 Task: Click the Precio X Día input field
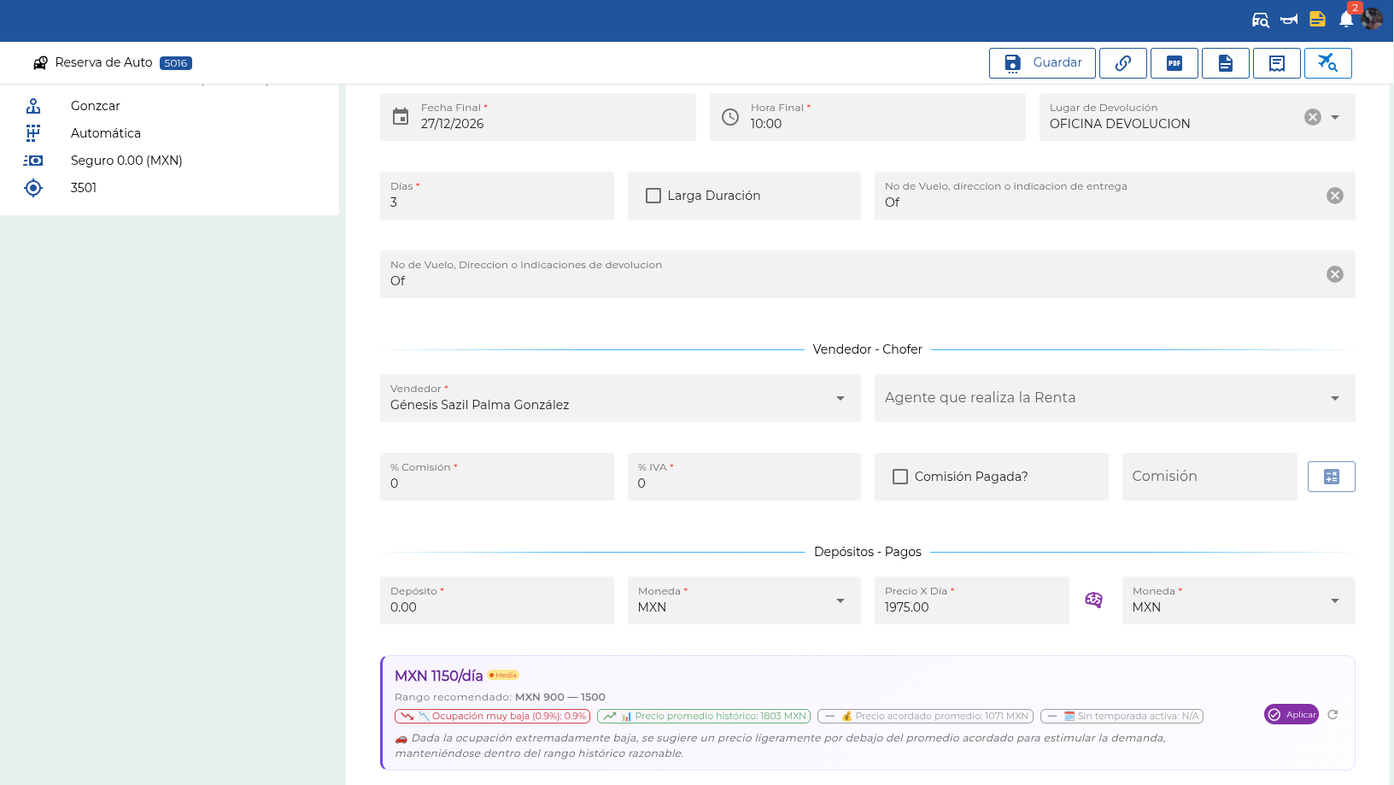click(972, 600)
